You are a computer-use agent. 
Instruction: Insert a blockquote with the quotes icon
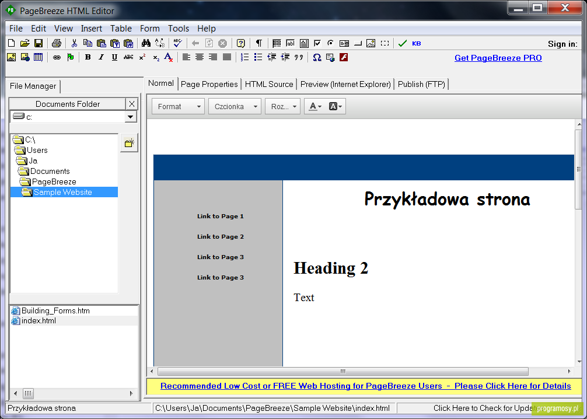click(298, 57)
